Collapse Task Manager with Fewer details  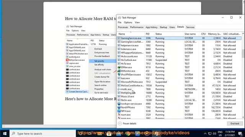127,123
